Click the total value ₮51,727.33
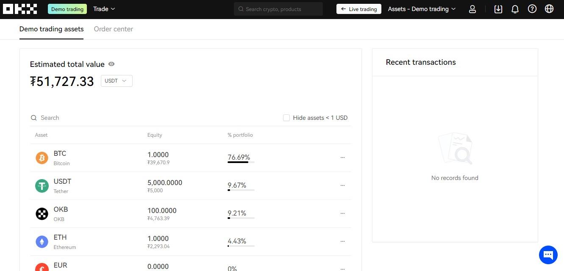This screenshot has width=564, height=271. (62, 81)
